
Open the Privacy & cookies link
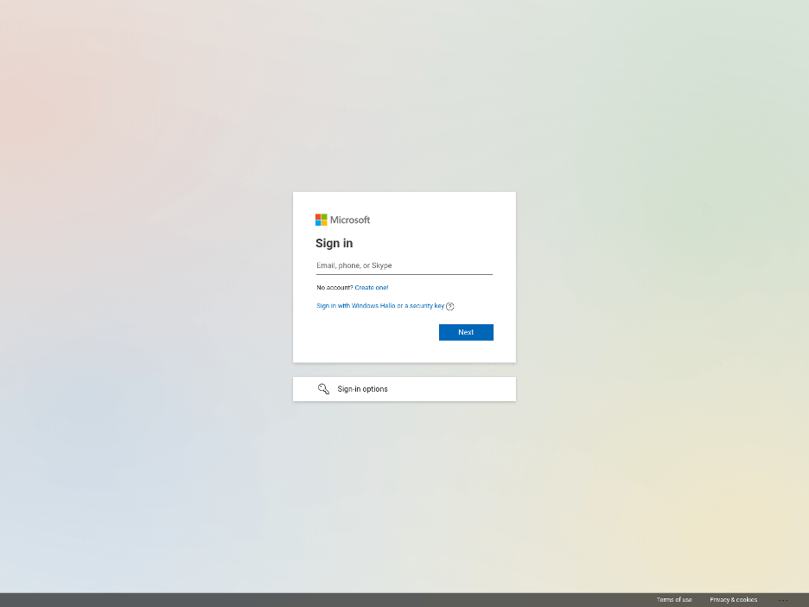(x=733, y=600)
